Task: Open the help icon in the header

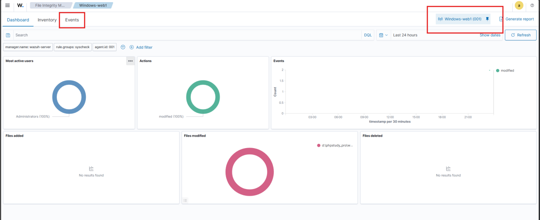Action: pyautogui.click(x=532, y=6)
